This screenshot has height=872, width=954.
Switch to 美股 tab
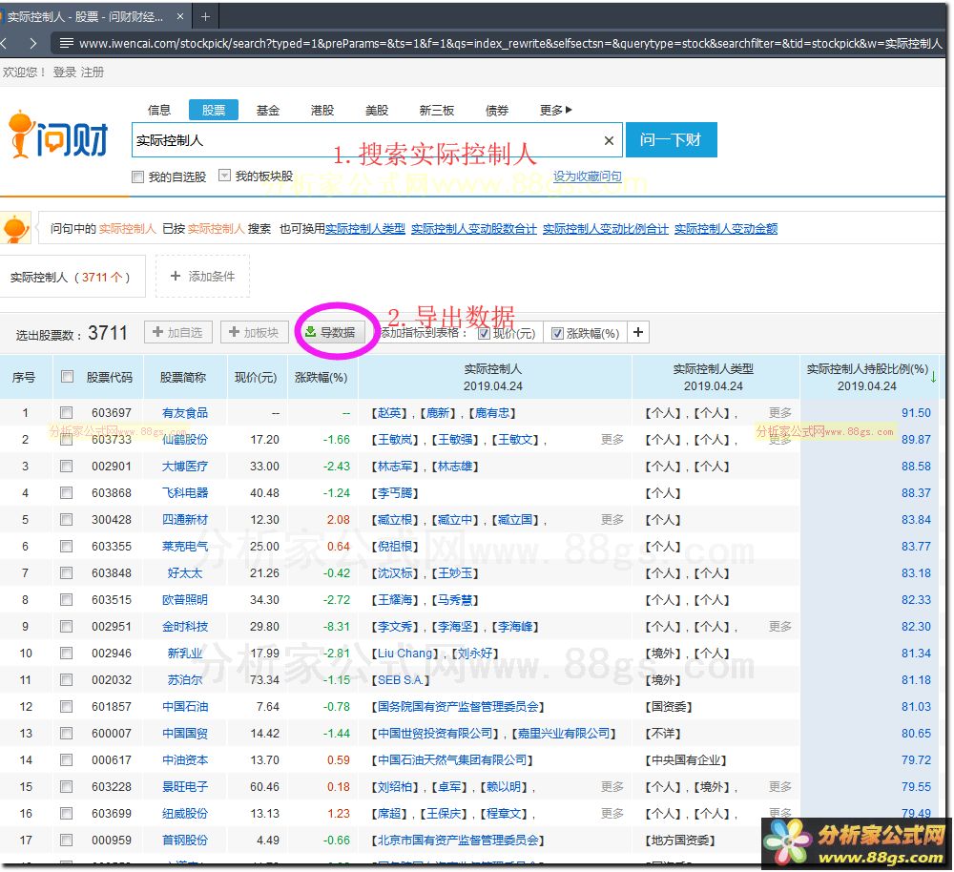[x=377, y=110]
